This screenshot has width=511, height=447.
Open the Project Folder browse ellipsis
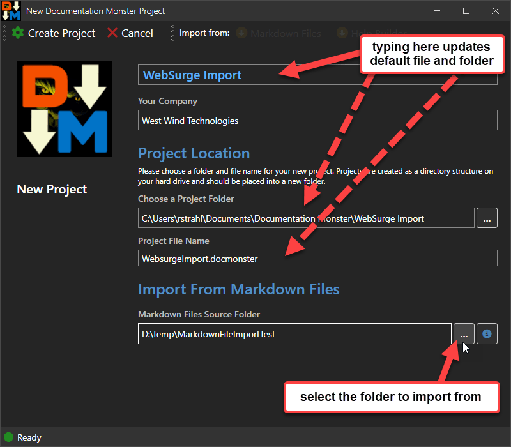coord(487,218)
